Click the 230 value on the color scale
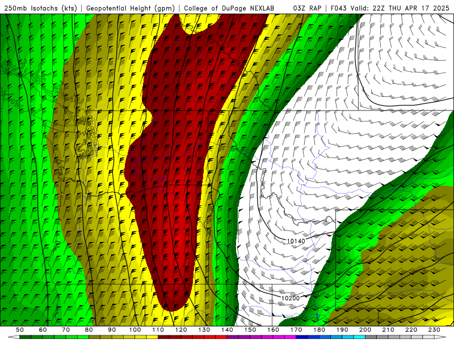Image resolution: width=454 pixels, height=340 pixels. pyautogui.click(x=435, y=330)
